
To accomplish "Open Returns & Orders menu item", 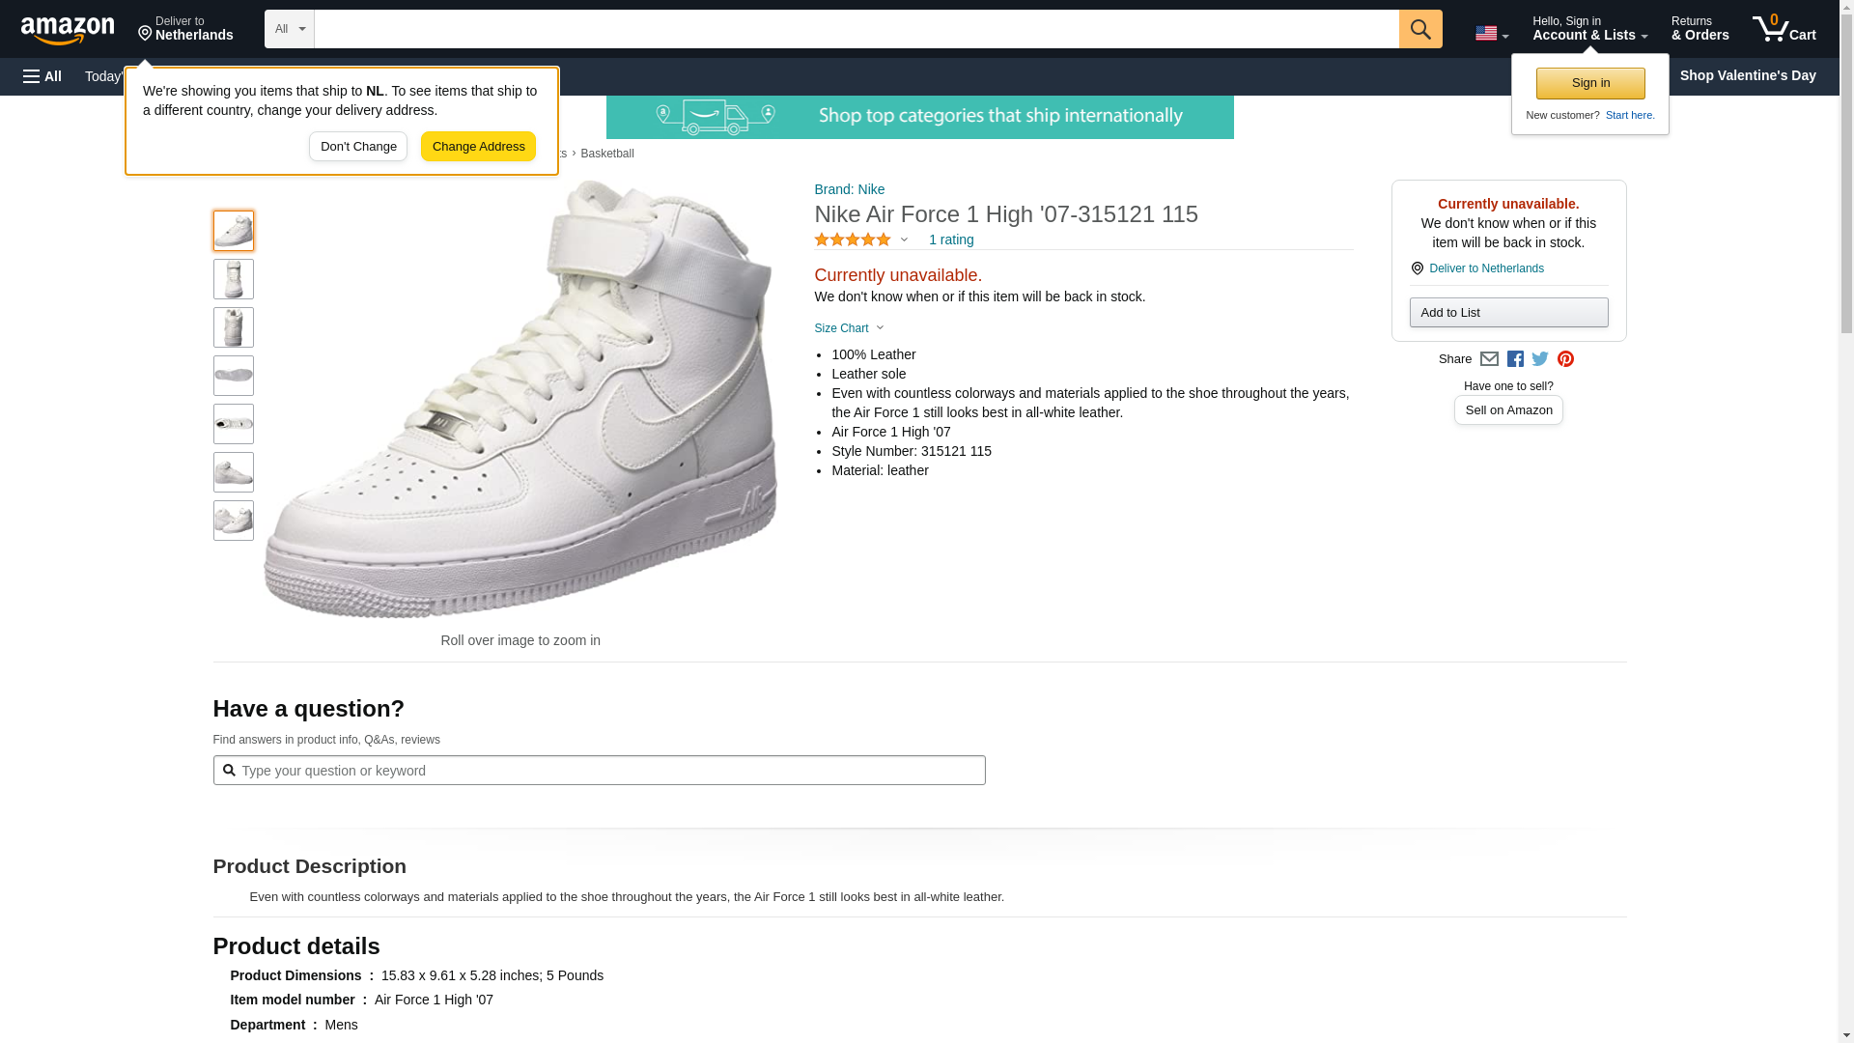I will click(1699, 29).
